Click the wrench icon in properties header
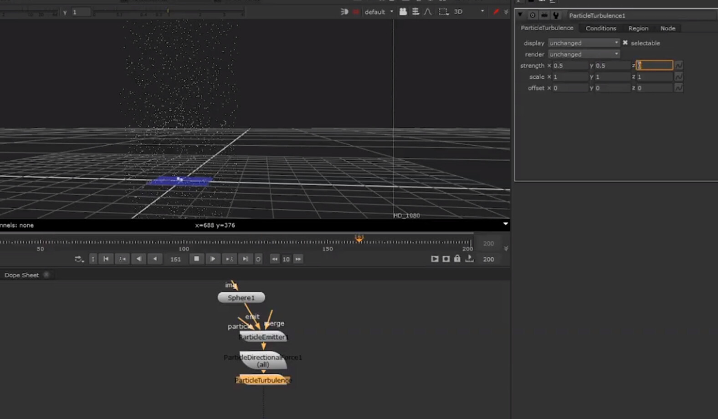Image resolution: width=718 pixels, height=419 pixels. [x=556, y=15]
